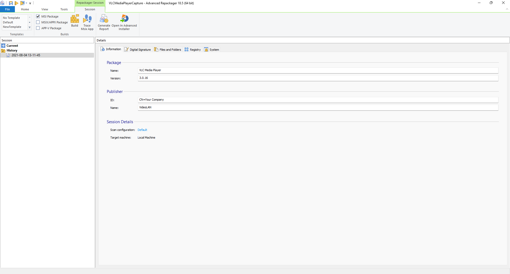Click templates gallery down arrow

29,22
